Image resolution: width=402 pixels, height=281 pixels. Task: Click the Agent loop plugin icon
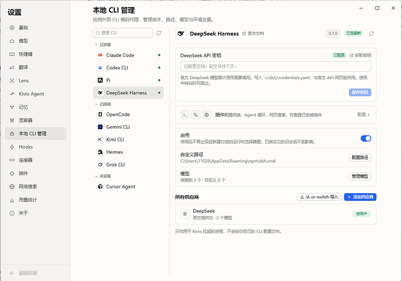(196, 115)
